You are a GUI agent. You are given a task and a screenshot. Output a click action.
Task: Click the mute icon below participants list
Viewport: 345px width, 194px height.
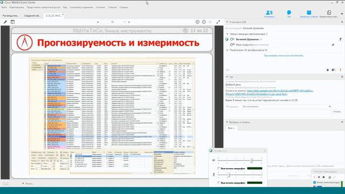327,70
